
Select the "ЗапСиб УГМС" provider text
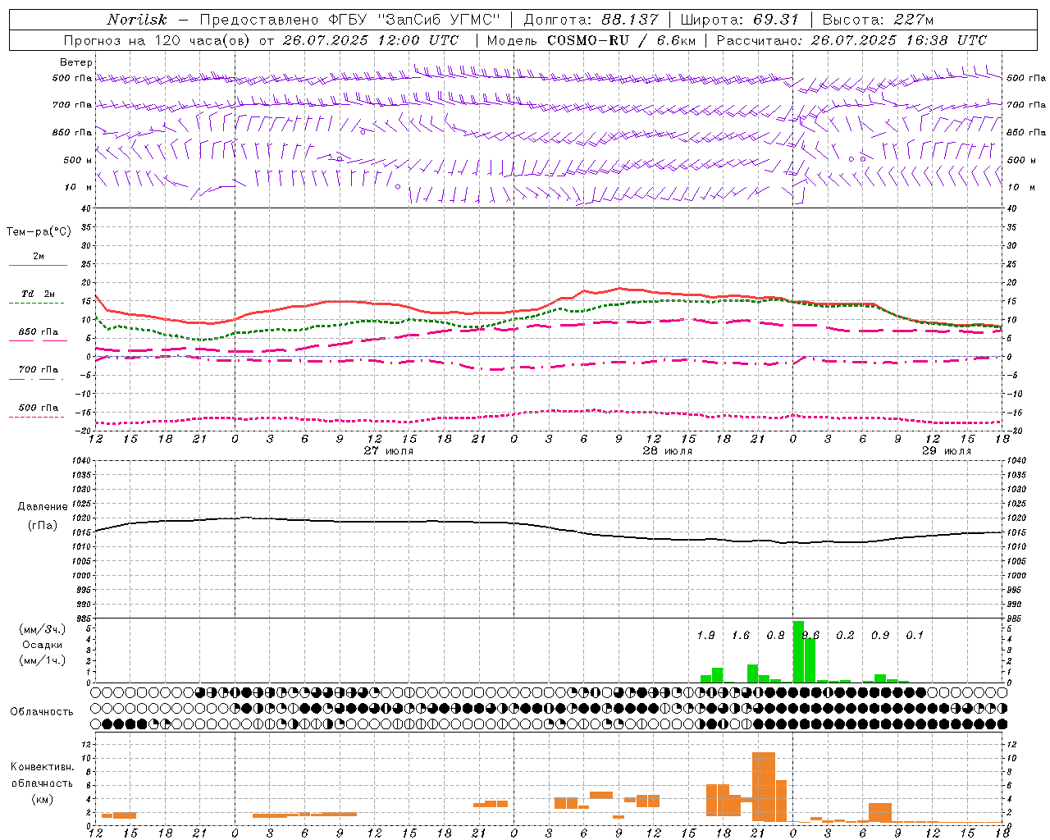pos(438,20)
